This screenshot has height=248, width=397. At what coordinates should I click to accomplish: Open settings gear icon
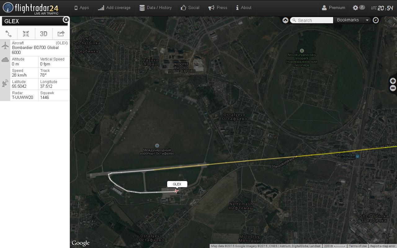(x=355, y=8)
